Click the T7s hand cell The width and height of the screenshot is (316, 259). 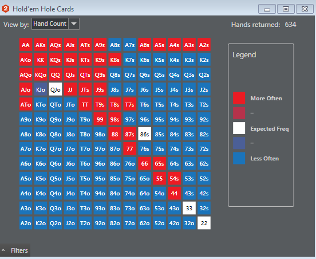(x=129, y=104)
